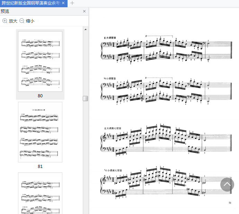Click the back-to-top arrow button
The image size is (239, 214).
tap(227, 185)
